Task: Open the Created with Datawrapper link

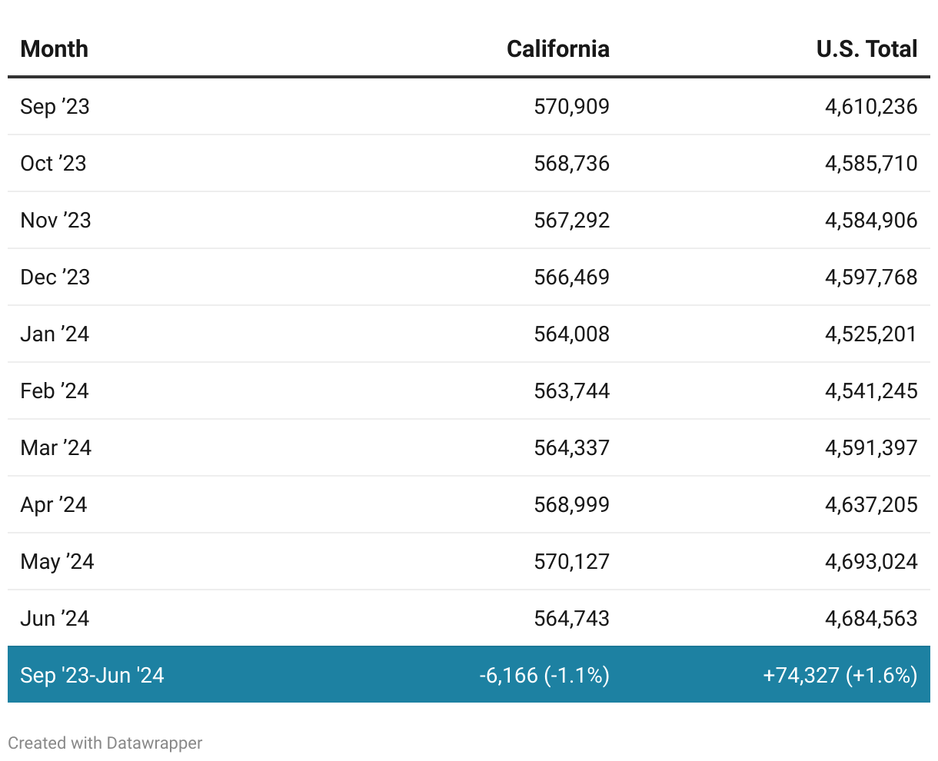Action: tap(105, 743)
